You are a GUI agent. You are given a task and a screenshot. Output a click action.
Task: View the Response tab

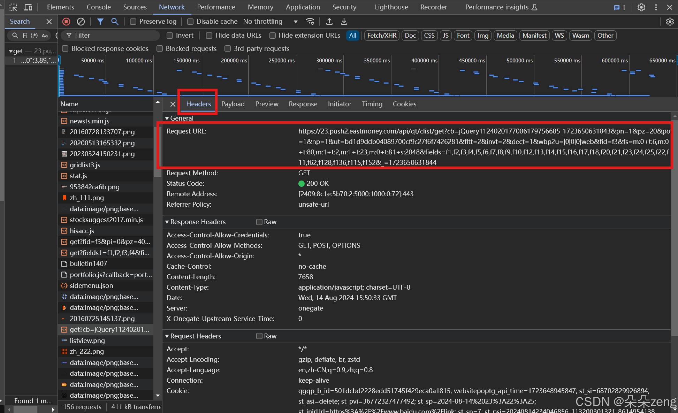(x=303, y=104)
